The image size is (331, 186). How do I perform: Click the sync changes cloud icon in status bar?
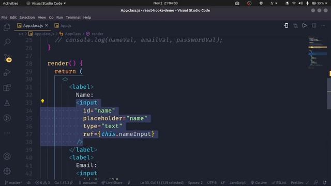(29, 182)
